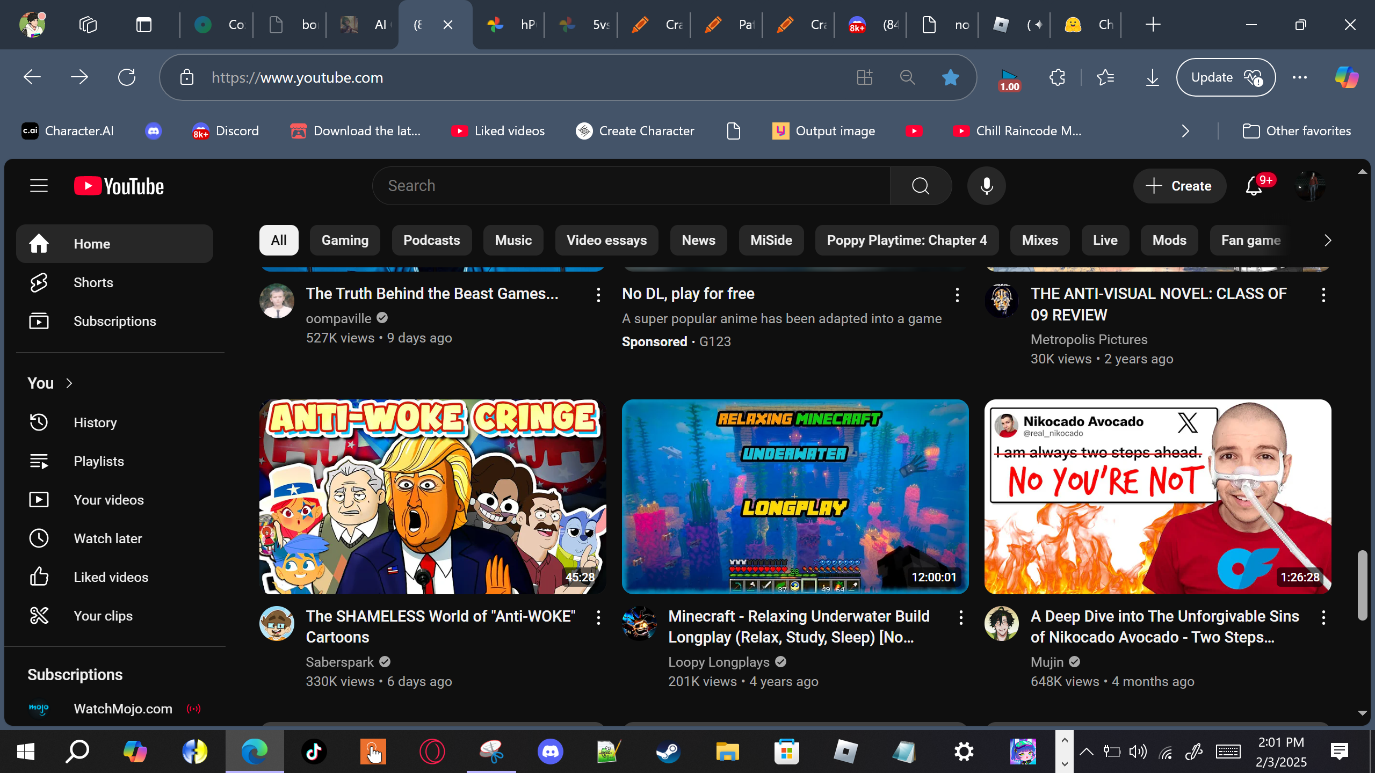The height and width of the screenshot is (773, 1375).
Task: Open the Character.AI bookmark
Action: point(68,131)
